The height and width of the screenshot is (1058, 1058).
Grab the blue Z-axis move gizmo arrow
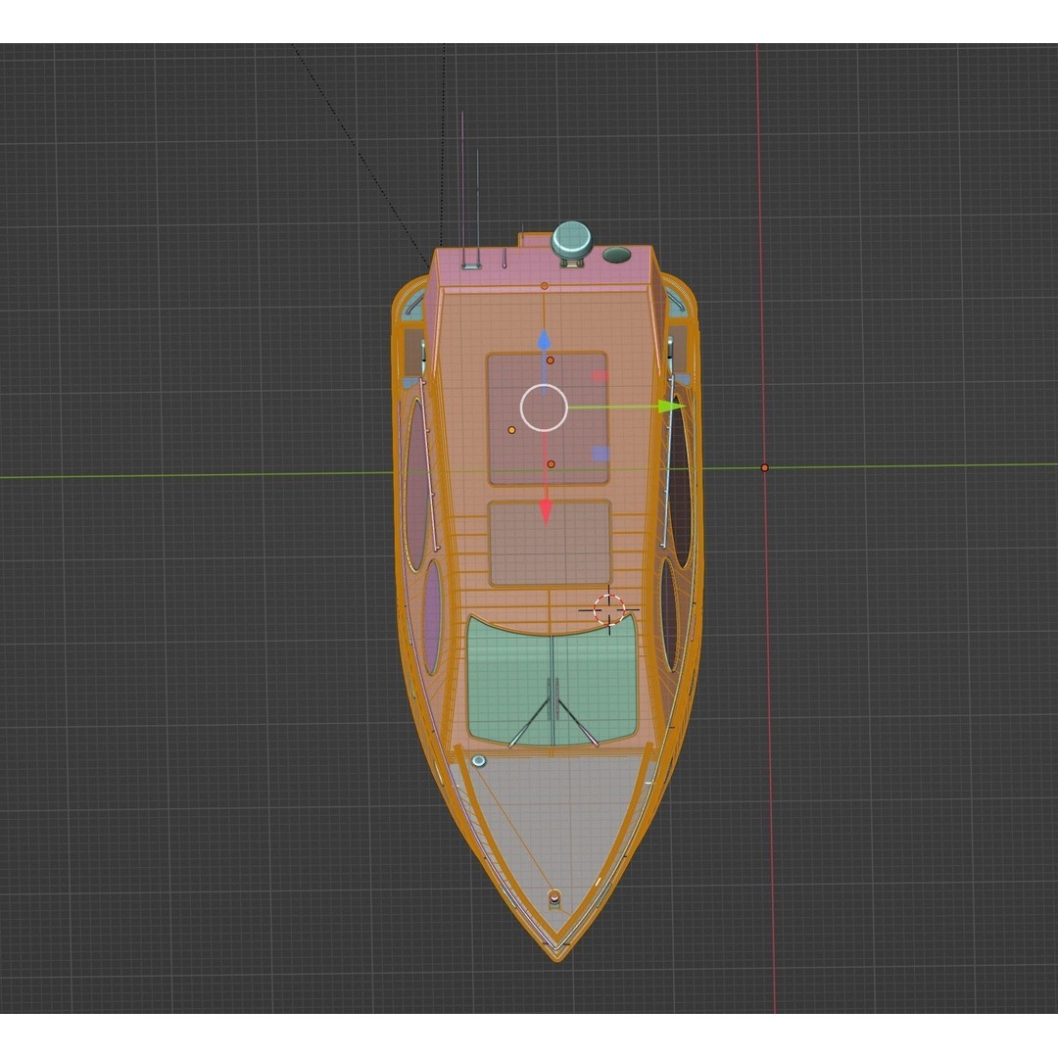[543, 340]
